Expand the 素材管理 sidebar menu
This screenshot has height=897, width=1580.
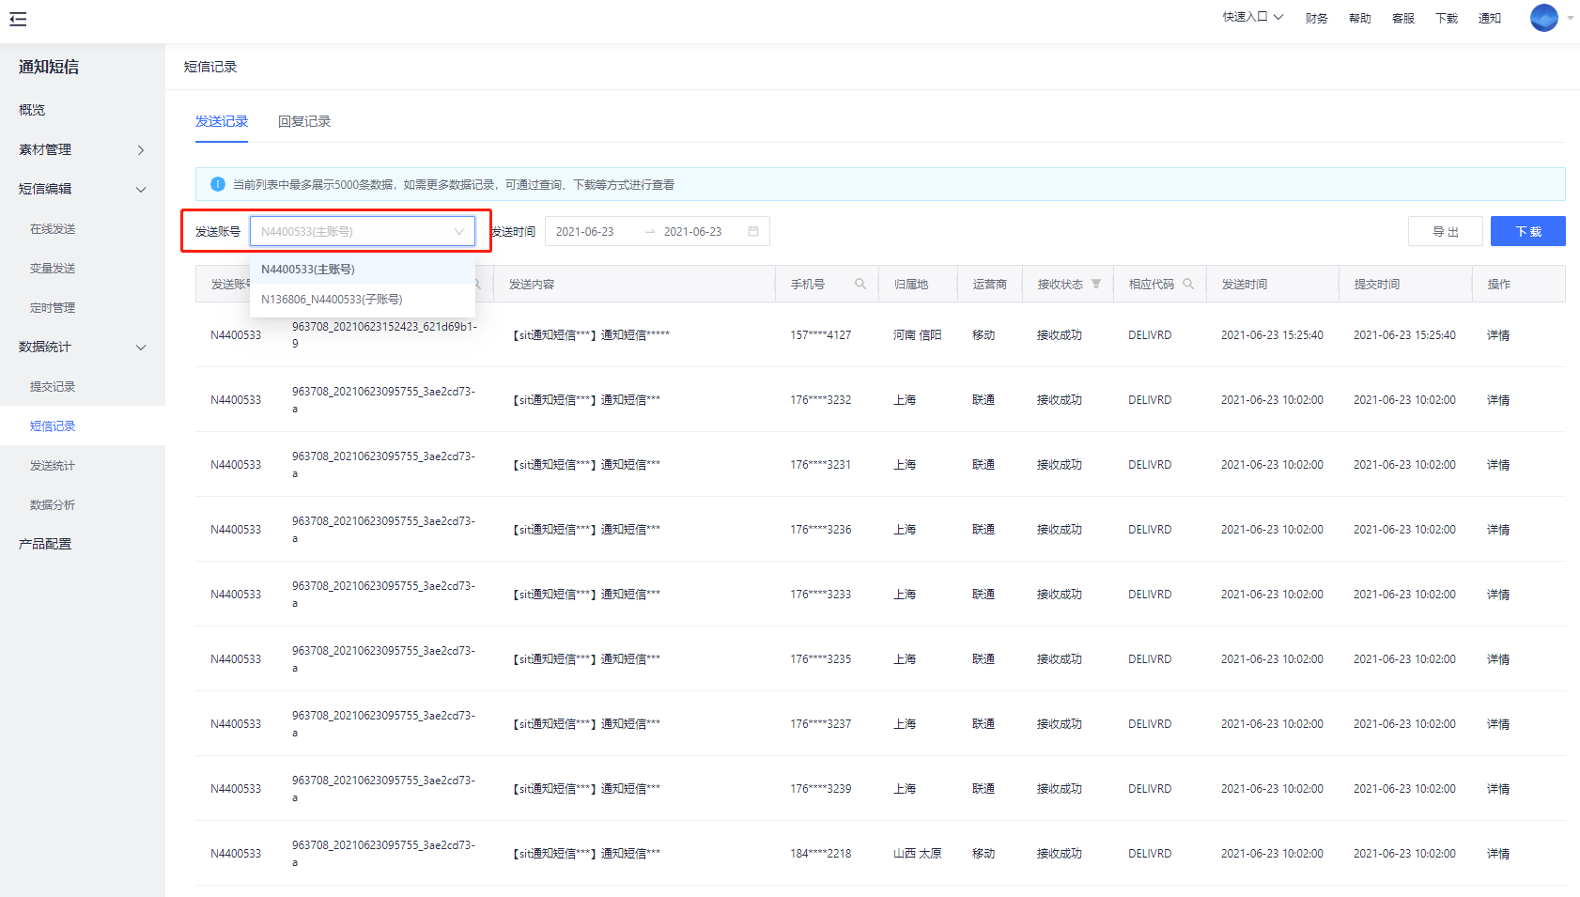83,149
